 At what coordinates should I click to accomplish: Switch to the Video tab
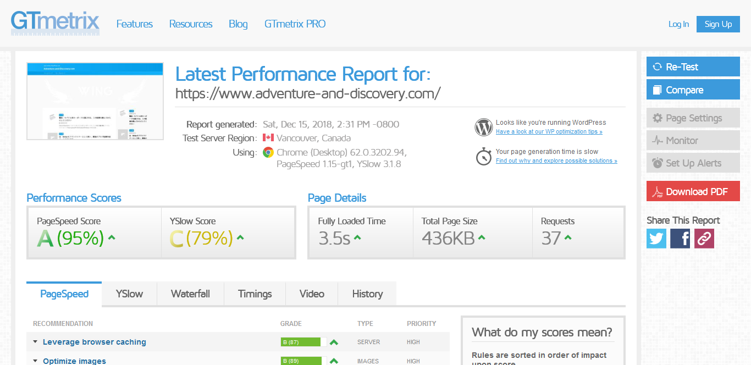click(x=312, y=294)
